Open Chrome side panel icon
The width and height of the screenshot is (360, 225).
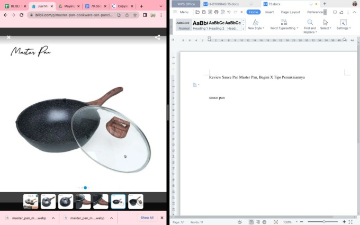coord(145,15)
